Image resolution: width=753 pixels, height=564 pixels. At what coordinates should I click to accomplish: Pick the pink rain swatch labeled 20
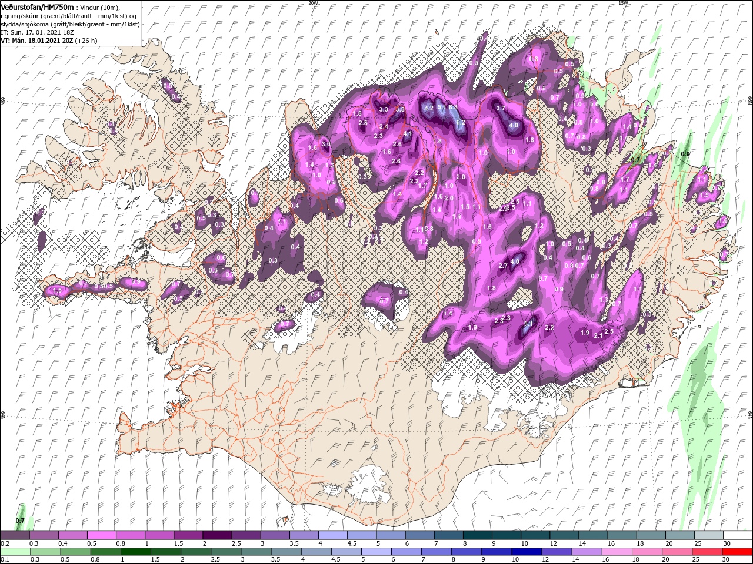(x=676, y=552)
